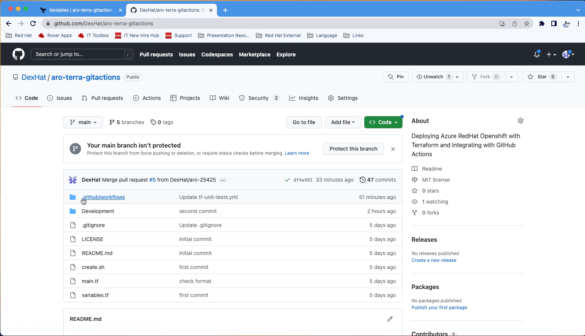Open the Learn more link
Viewport: 585px width, 336px height.
(297, 153)
